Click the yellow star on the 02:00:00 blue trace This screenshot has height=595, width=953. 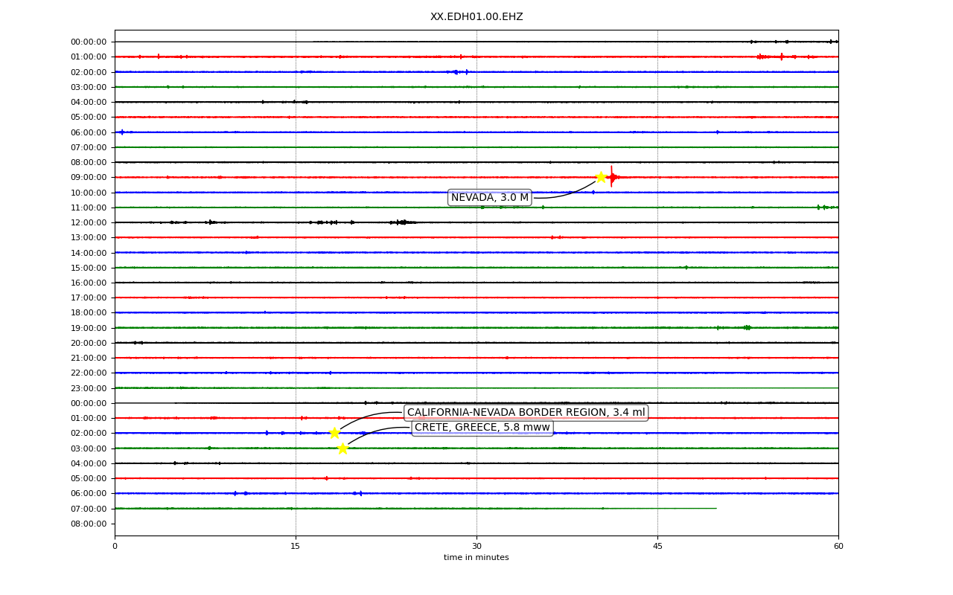click(334, 433)
